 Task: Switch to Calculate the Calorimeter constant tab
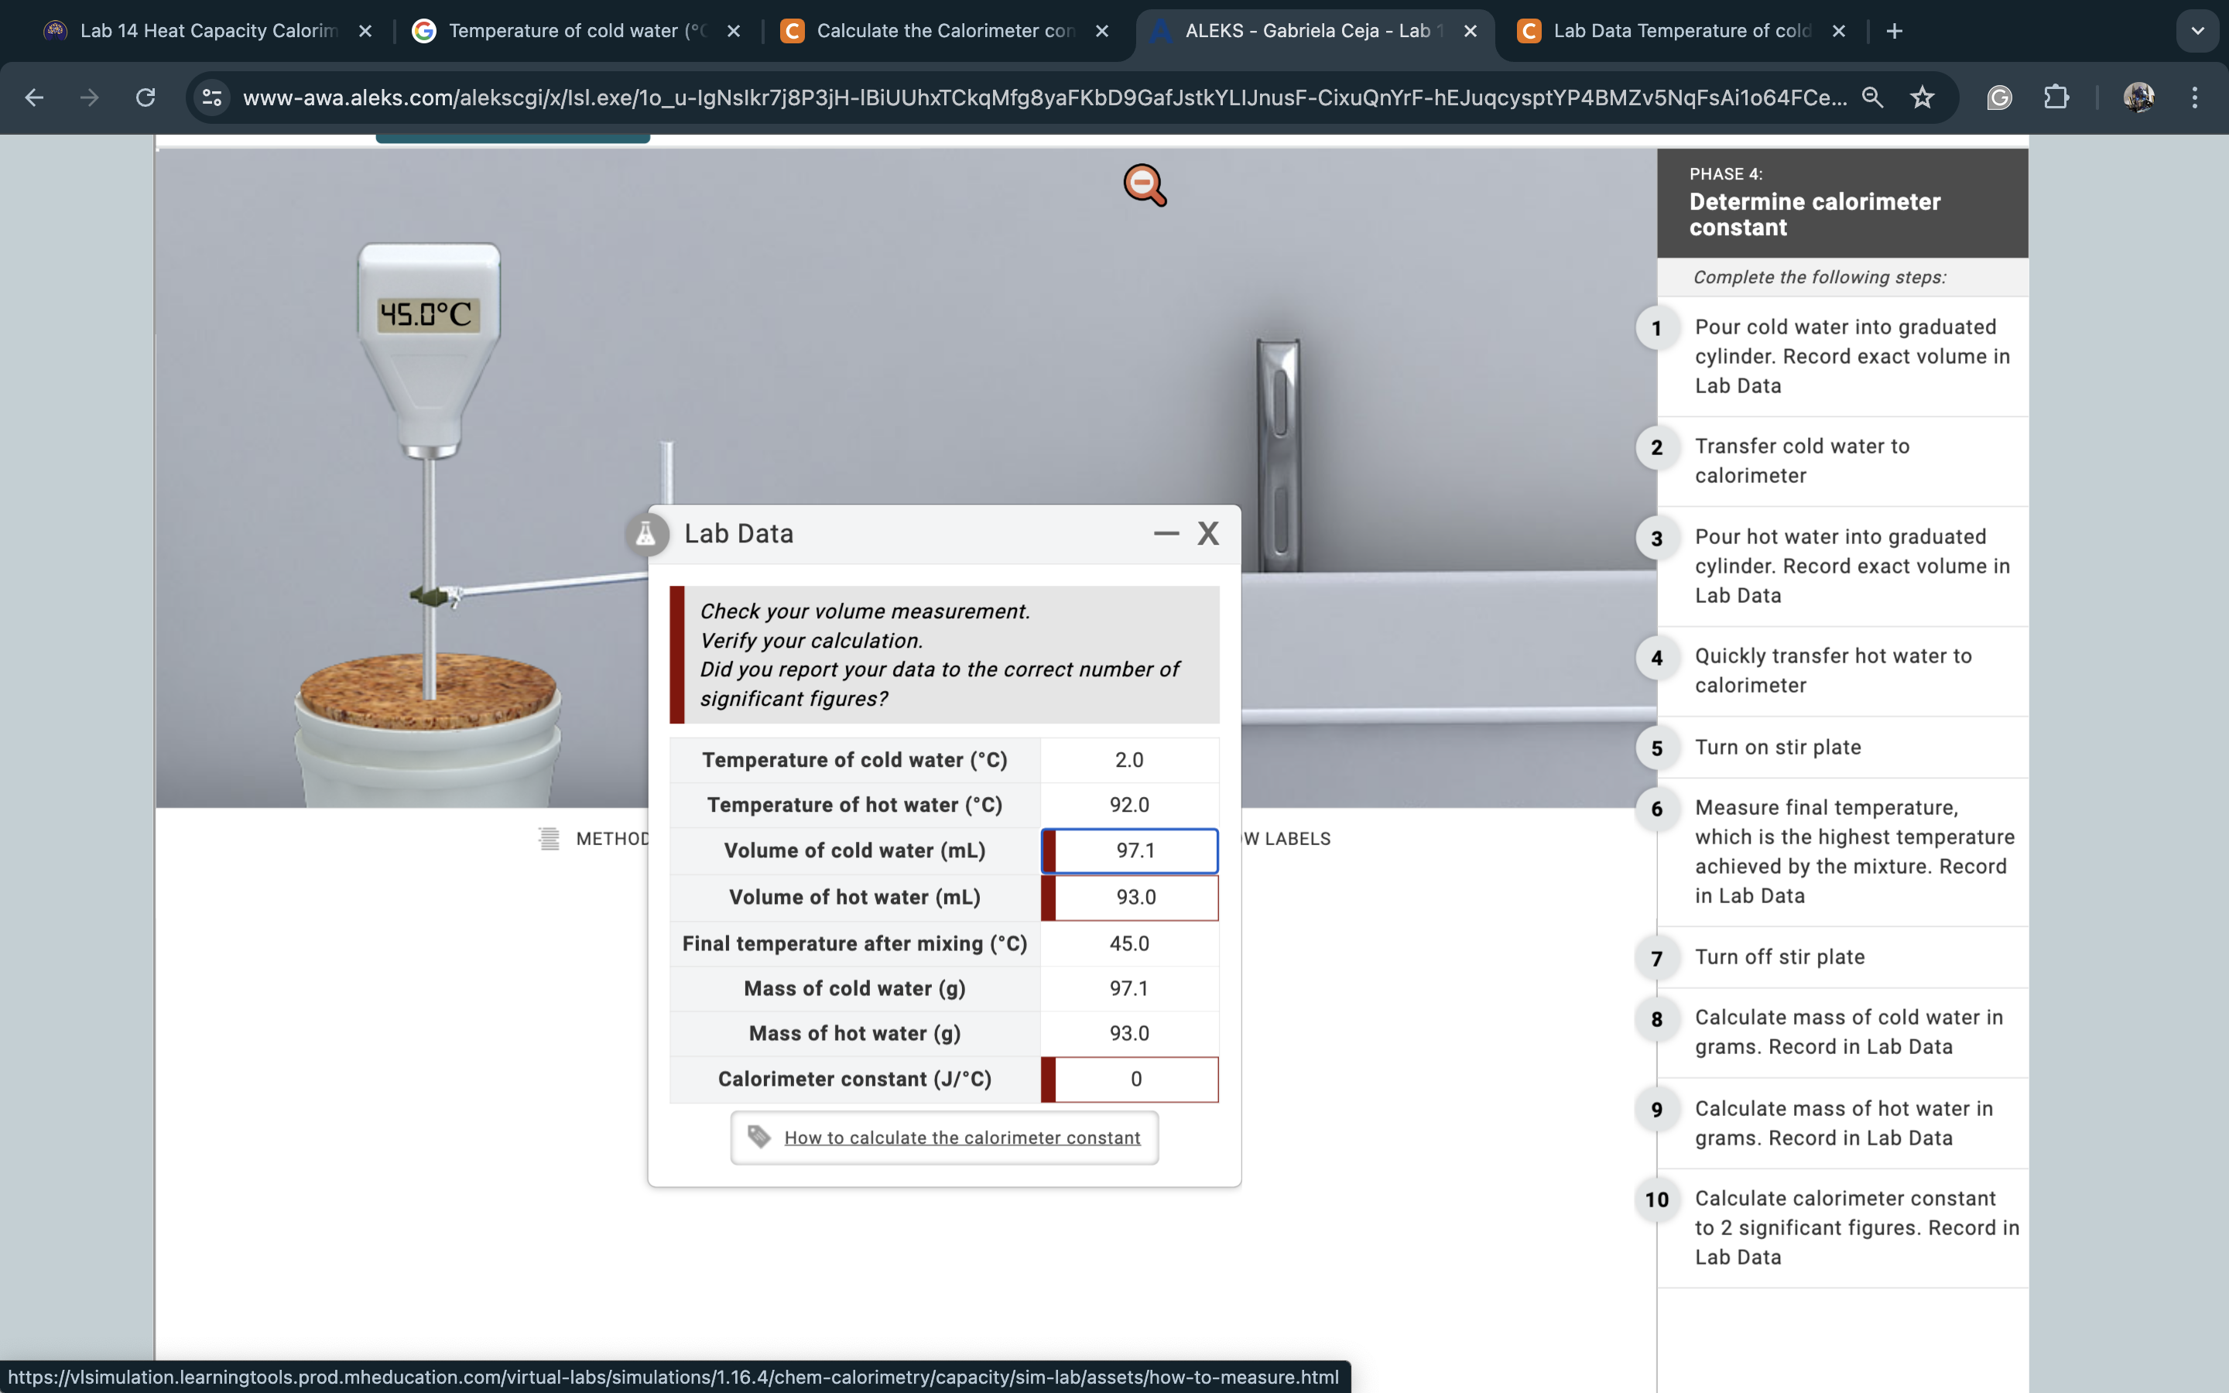point(945,31)
